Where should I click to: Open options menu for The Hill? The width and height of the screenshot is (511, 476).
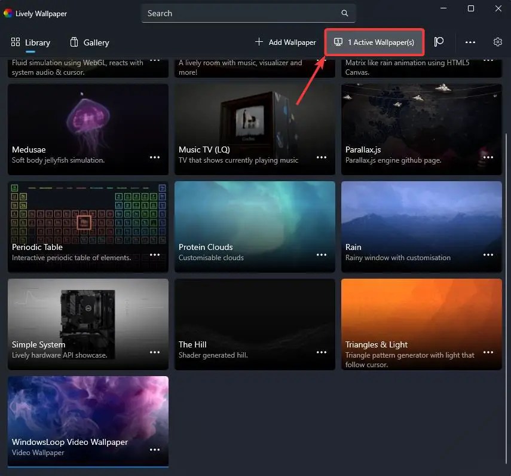click(322, 352)
